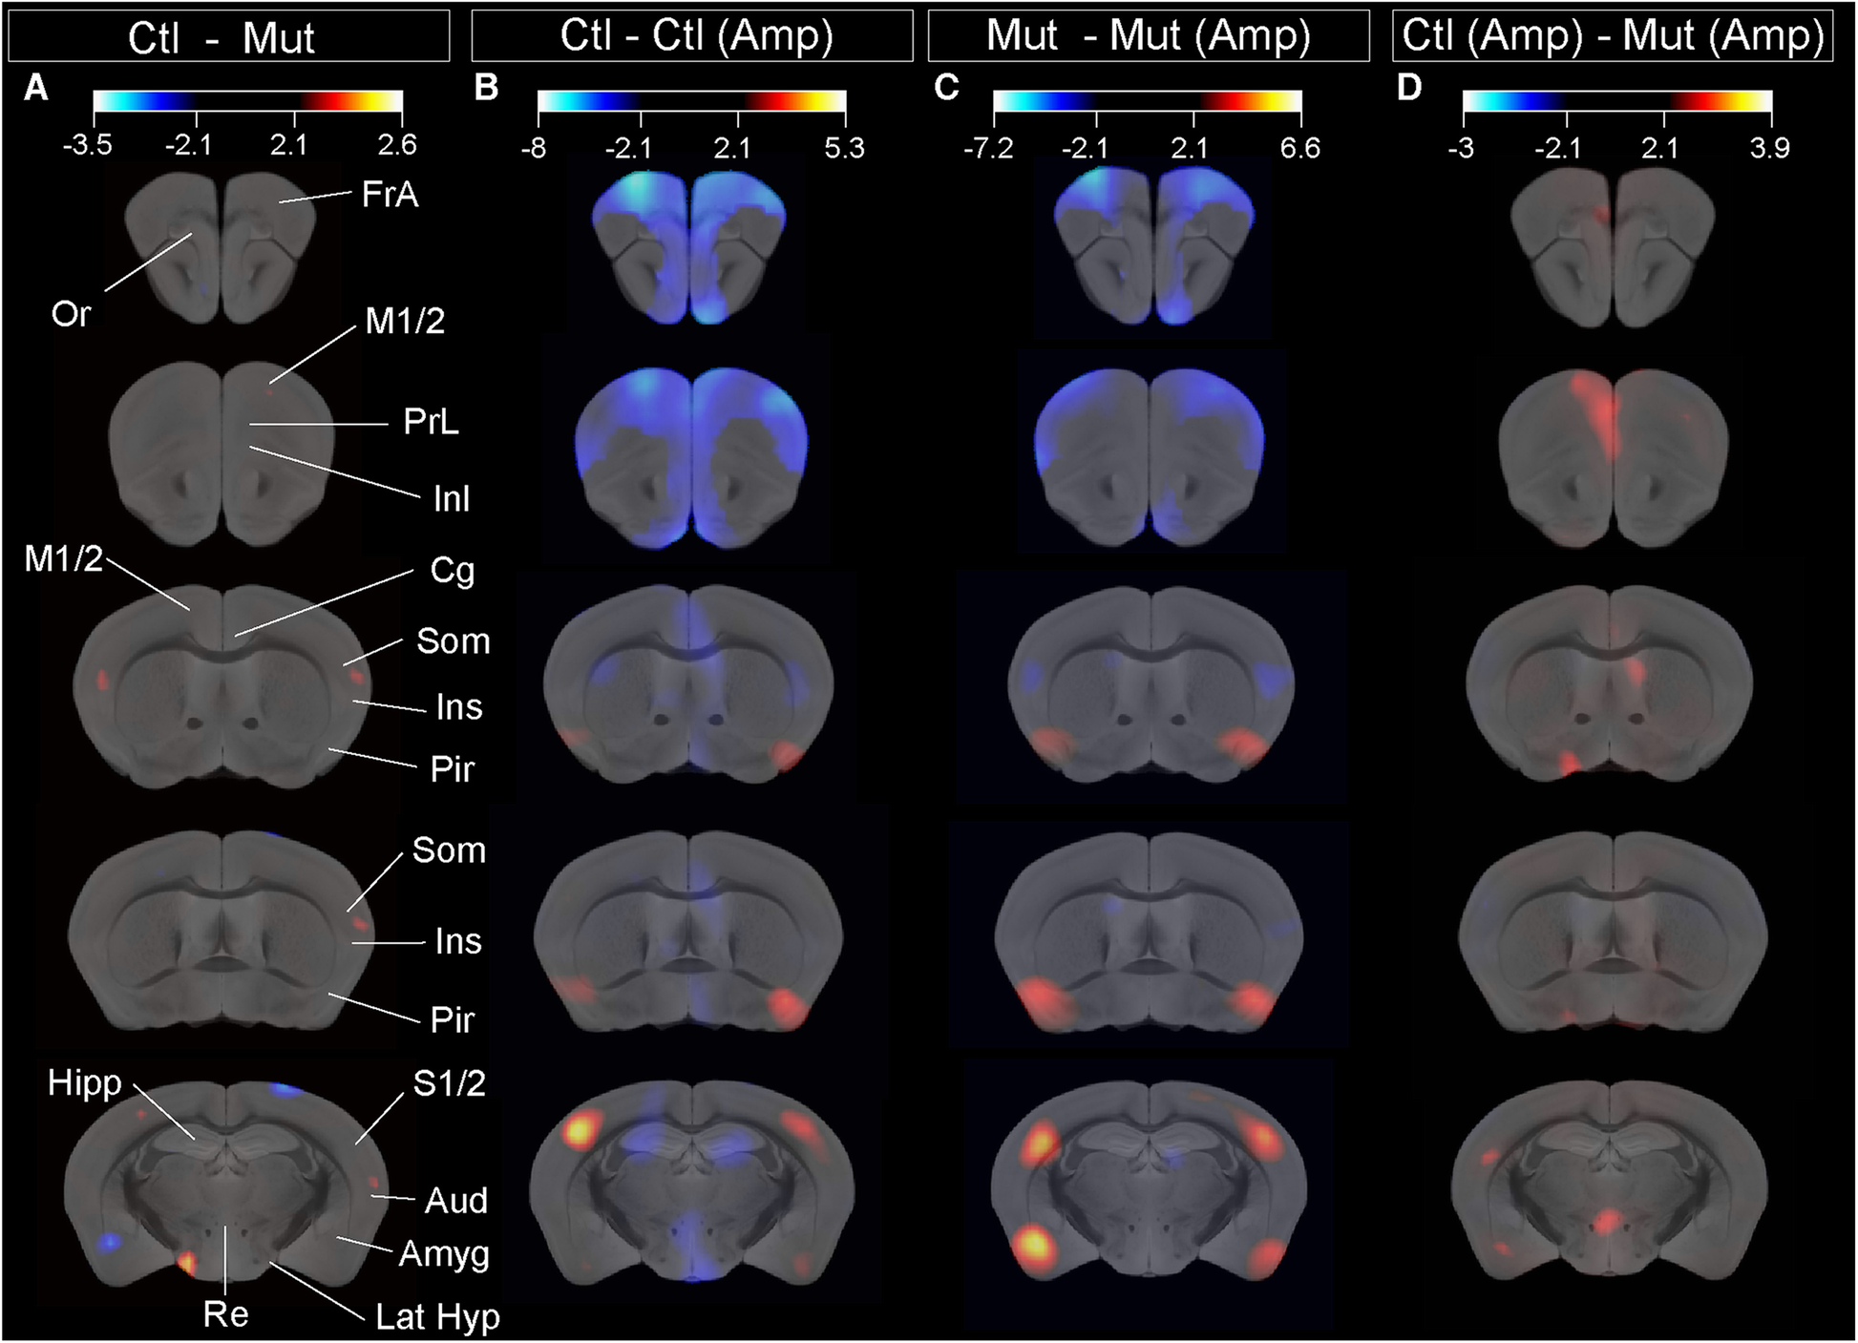Screen dimensions: 1858x1343
Task: Click the -3.5 scale value
Action: [88, 144]
